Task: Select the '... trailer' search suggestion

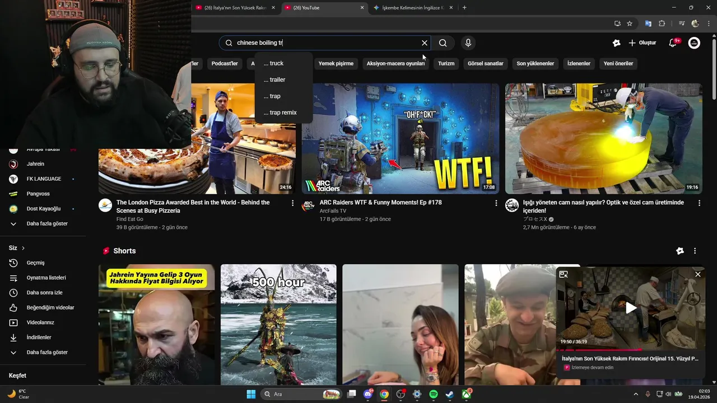Action: pyautogui.click(x=283, y=79)
